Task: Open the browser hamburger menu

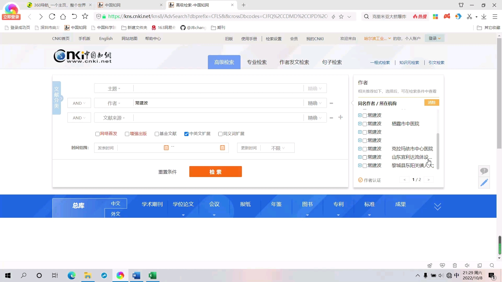Action: pyautogui.click(x=495, y=16)
